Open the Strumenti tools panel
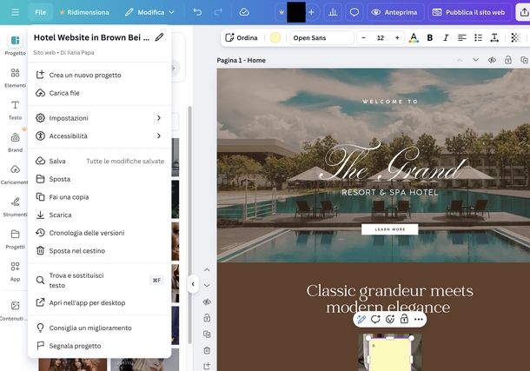 [x=16, y=207]
